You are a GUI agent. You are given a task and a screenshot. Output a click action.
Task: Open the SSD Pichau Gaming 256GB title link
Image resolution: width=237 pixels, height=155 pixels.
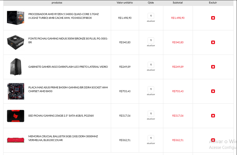click(x=61, y=116)
